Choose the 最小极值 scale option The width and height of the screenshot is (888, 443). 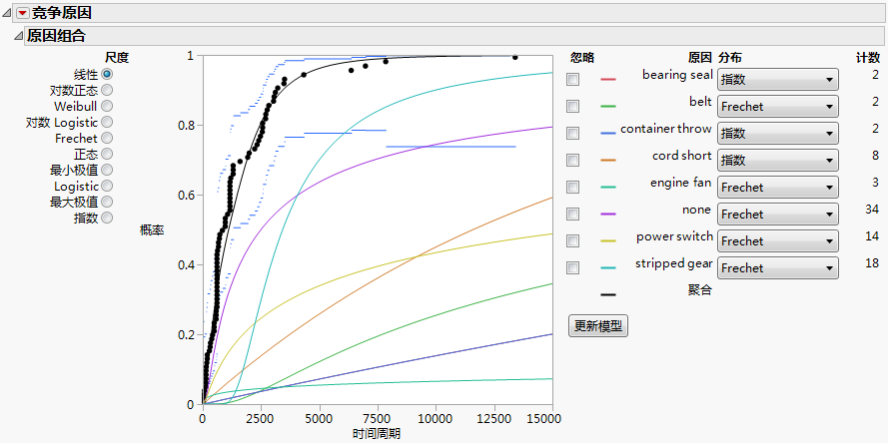click(x=107, y=170)
